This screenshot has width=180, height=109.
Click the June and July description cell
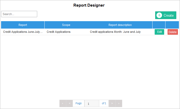pyautogui.click(x=115, y=32)
